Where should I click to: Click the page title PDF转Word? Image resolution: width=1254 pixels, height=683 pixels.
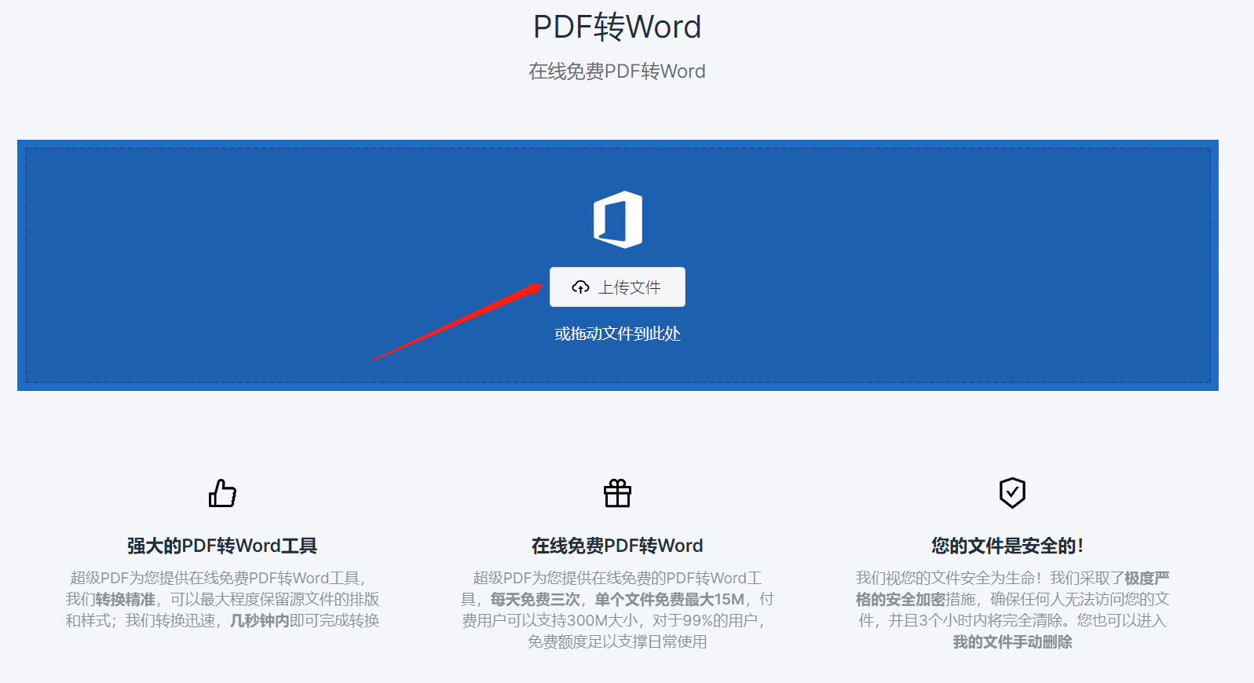tap(617, 27)
